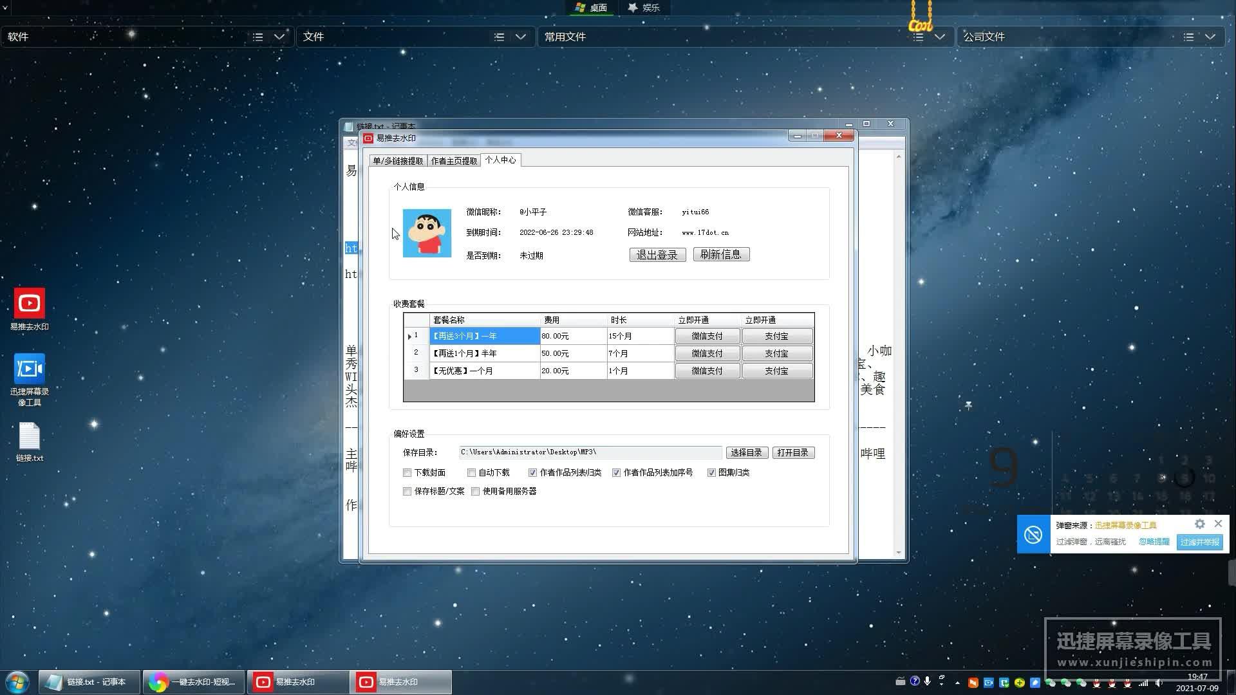Click 选择目录 button
Image resolution: width=1236 pixels, height=695 pixels.
[x=747, y=453]
